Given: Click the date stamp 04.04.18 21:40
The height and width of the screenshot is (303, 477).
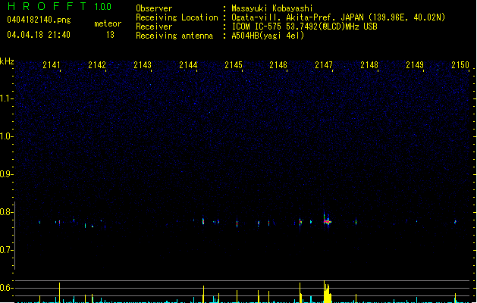Looking at the screenshot, I should coord(39,35).
